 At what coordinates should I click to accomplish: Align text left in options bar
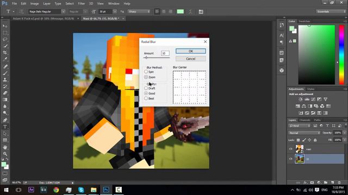pyautogui.click(x=157, y=11)
